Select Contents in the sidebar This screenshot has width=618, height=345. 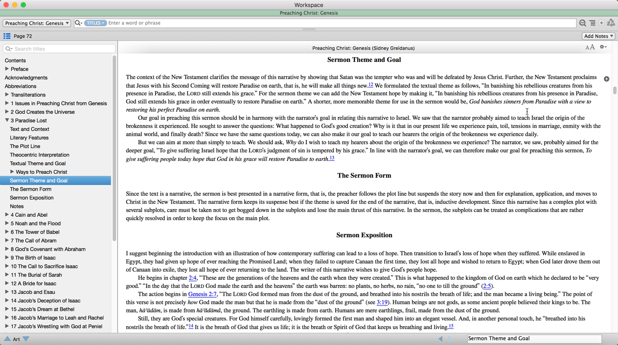coord(15,61)
